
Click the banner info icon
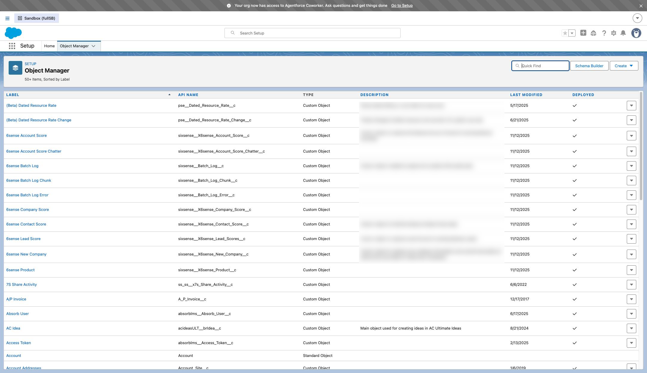click(x=229, y=6)
